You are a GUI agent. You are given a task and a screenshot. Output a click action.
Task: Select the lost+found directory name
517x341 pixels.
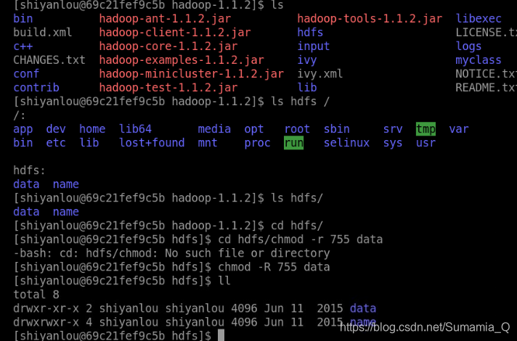pyautogui.click(x=152, y=143)
